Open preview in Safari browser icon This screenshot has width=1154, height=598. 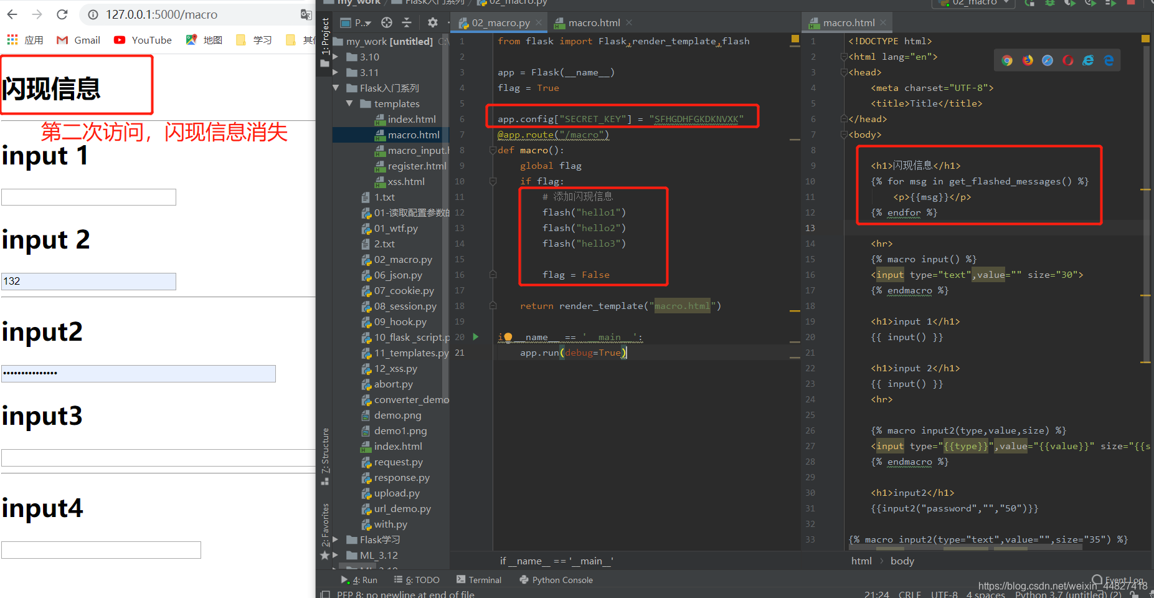[x=1048, y=60]
